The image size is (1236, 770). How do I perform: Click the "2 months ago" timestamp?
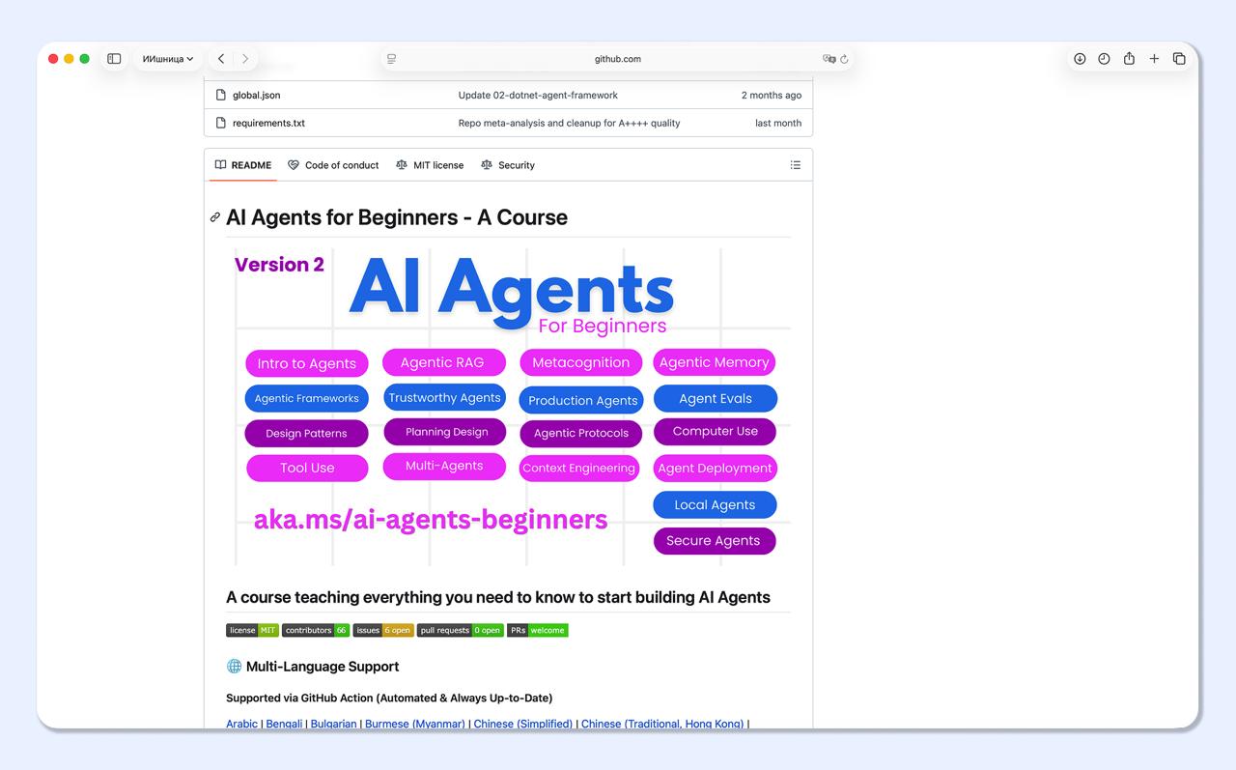[772, 96]
